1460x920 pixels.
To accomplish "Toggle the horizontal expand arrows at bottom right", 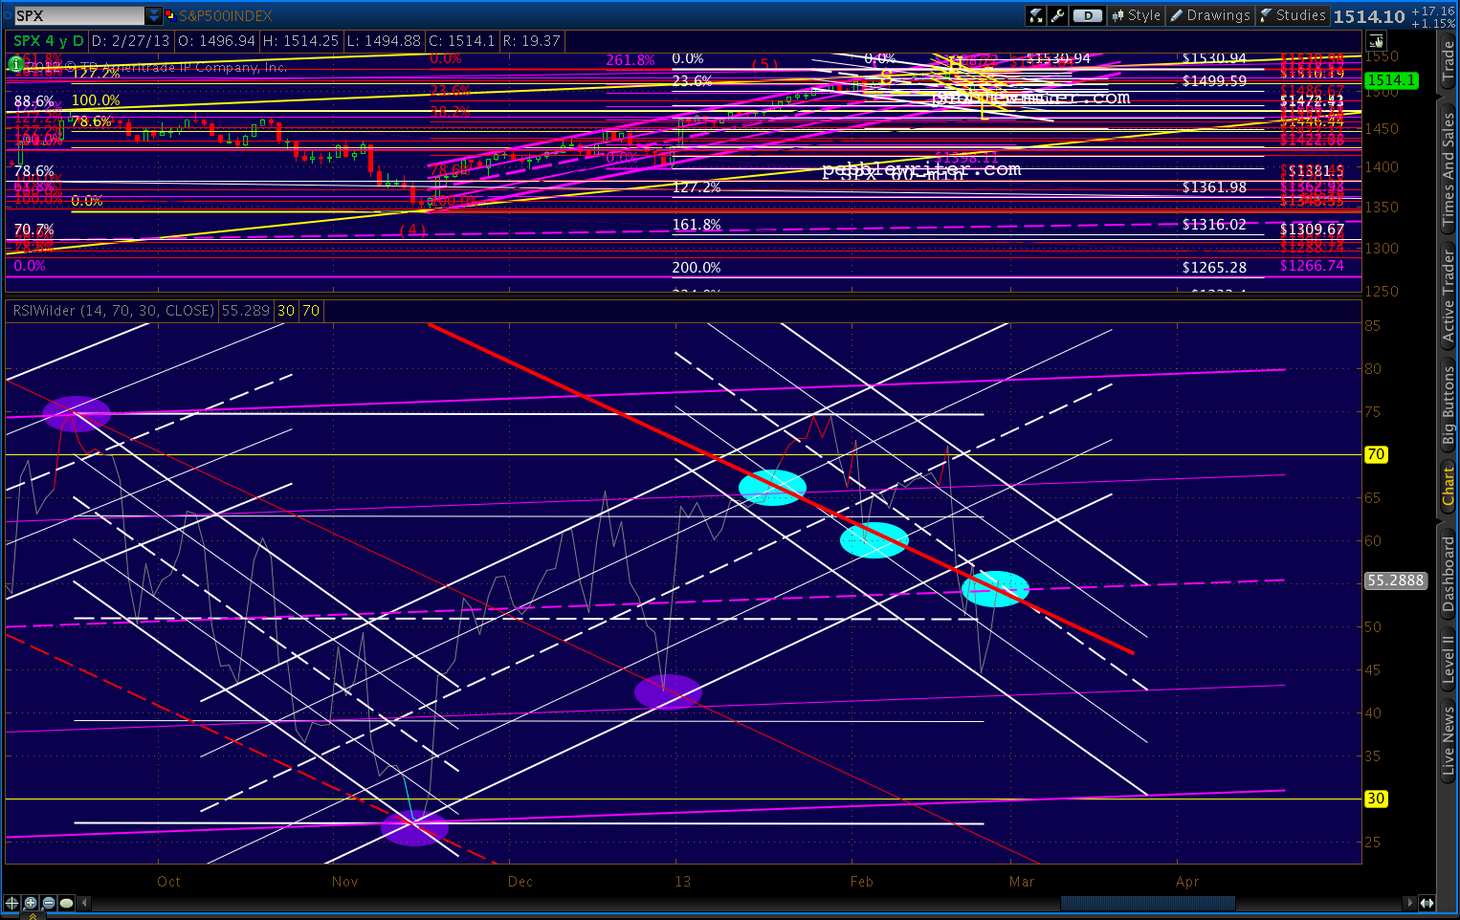I will (1427, 903).
